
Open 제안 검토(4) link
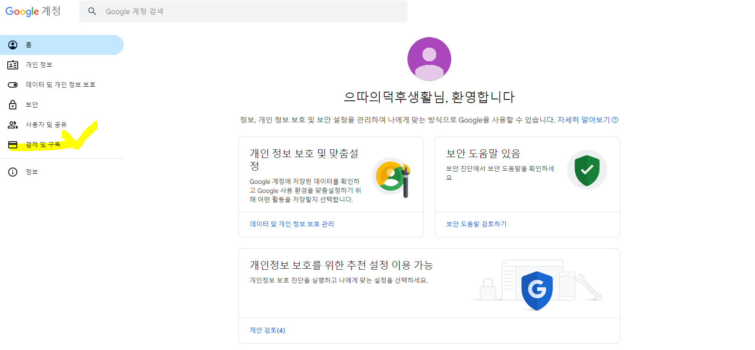pos(267,330)
